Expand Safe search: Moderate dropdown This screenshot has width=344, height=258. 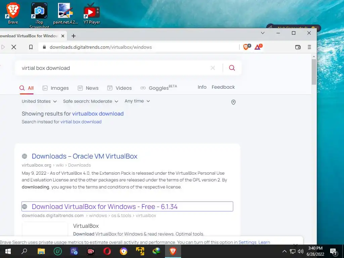tap(91, 101)
